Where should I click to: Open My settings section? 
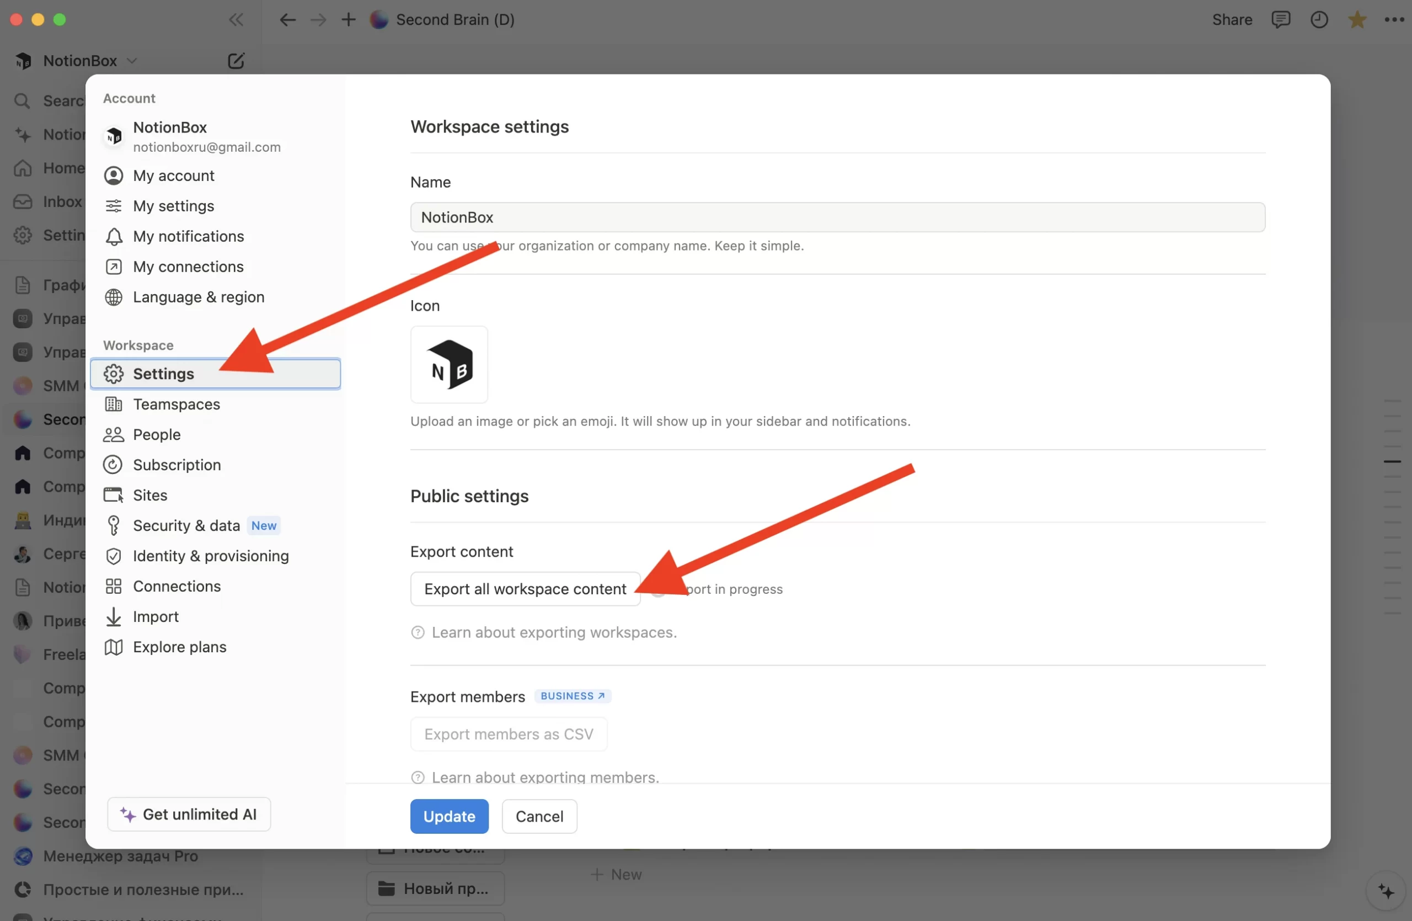(x=215, y=206)
